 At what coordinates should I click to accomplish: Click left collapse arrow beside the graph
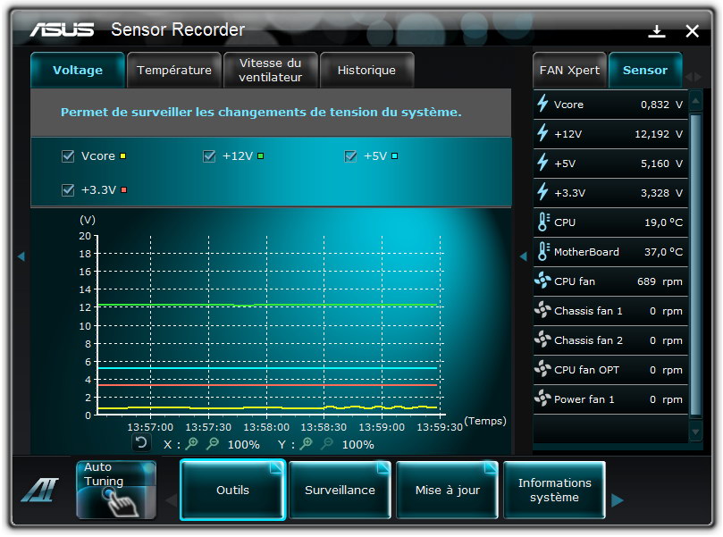tap(21, 256)
